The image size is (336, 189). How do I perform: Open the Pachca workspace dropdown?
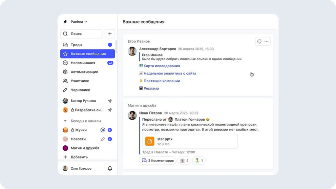pyautogui.click(x=76, y=22)
